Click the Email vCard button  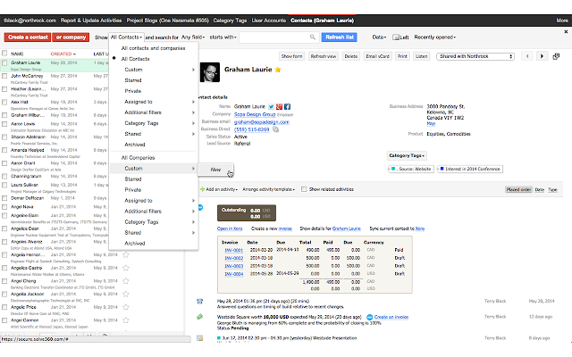[x=377, y=56]
